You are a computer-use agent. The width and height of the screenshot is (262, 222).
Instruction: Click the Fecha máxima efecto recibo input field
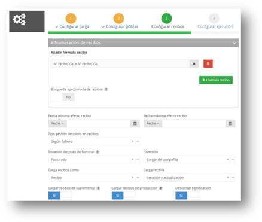194,124
